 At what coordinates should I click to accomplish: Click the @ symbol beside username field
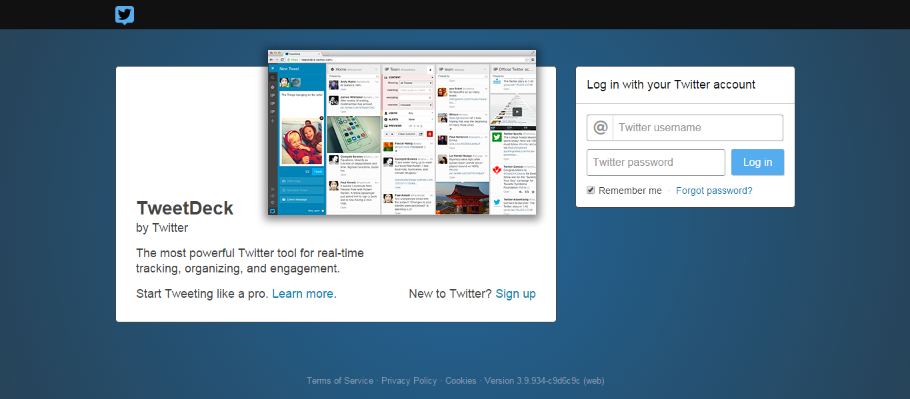601,127
